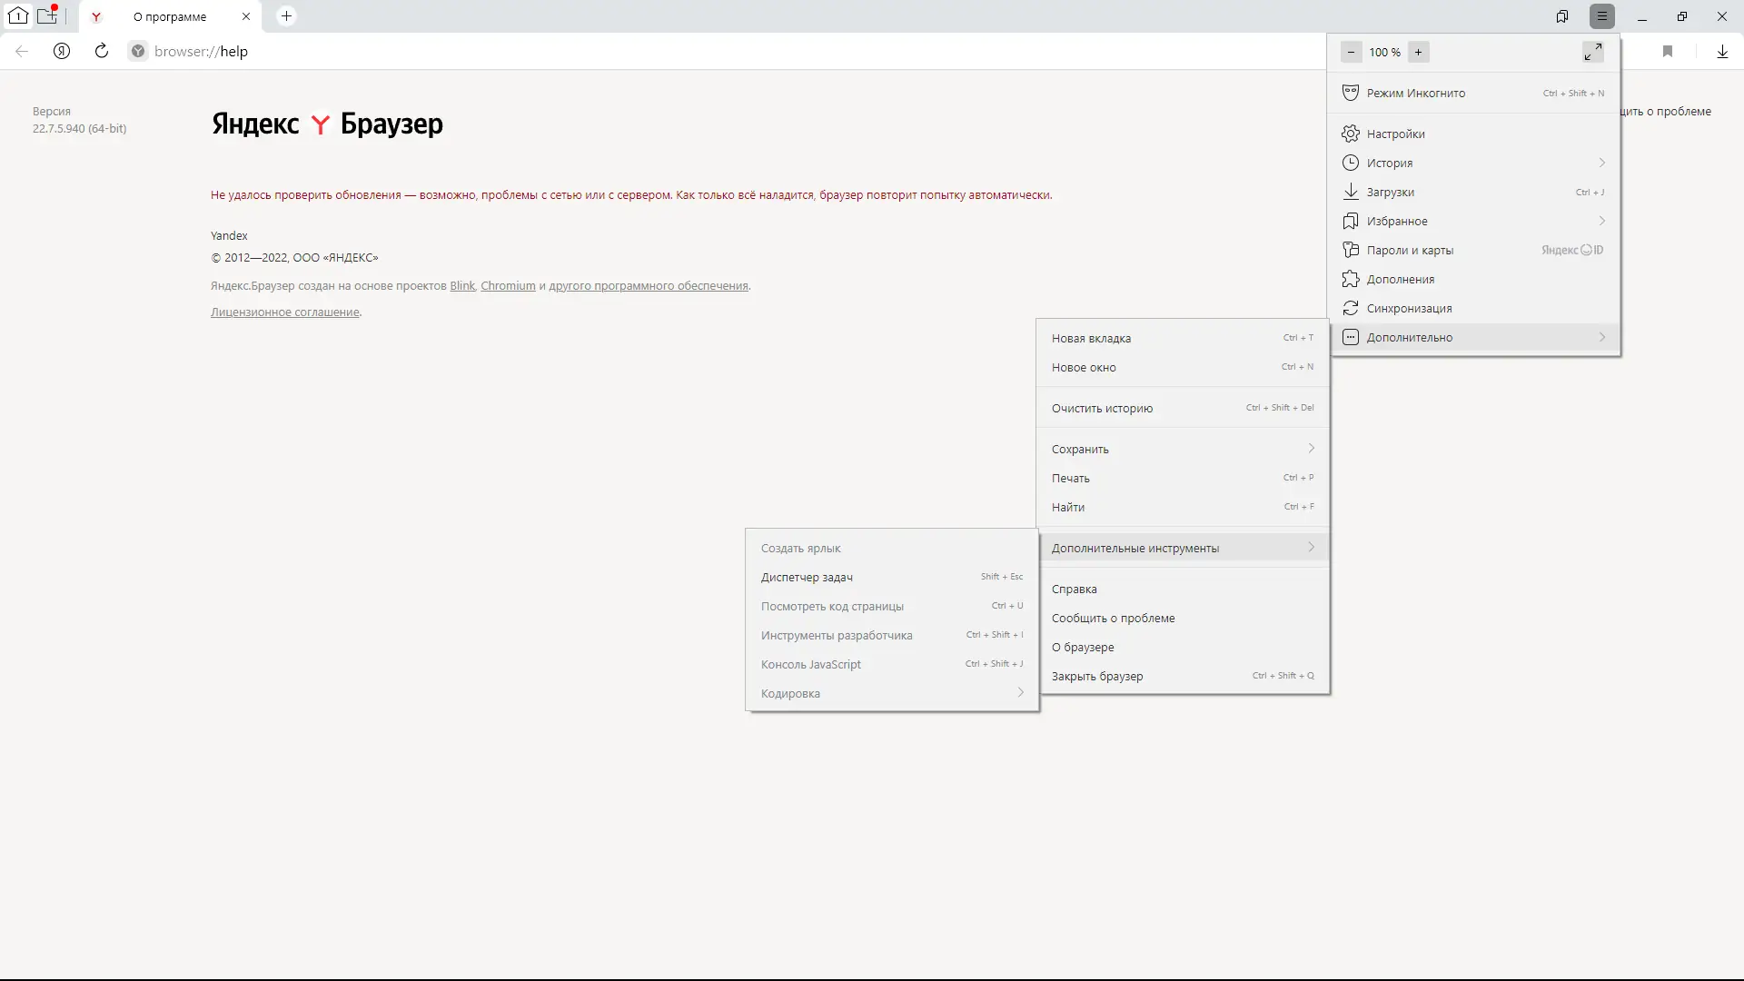Open Add-ons via the puzzle icon
The width and height of the screenshot is (1744, 981).
pos(1351,279)
